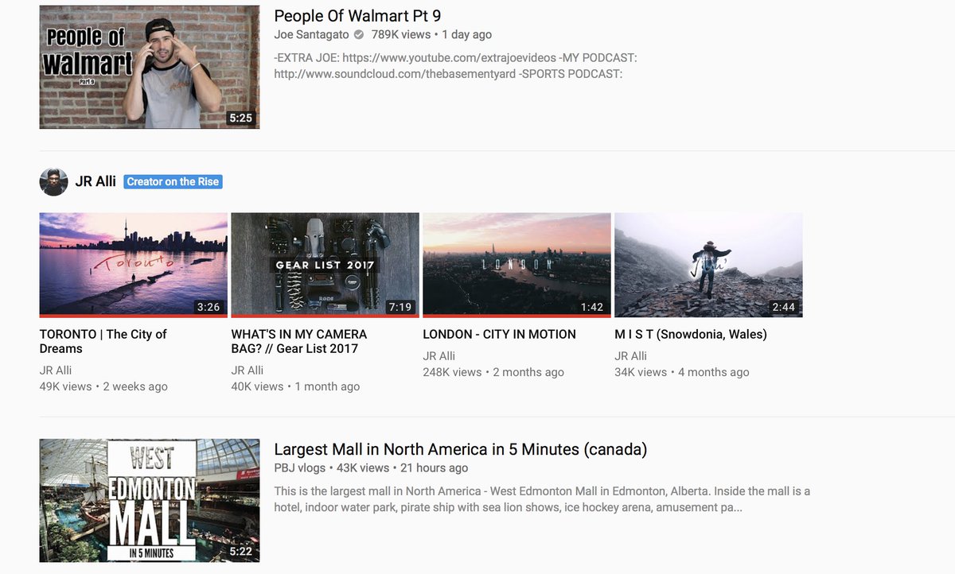Open the JR Alli channel avatar
This screenshot has width=955, height=574.
click(x=53, y=182)
